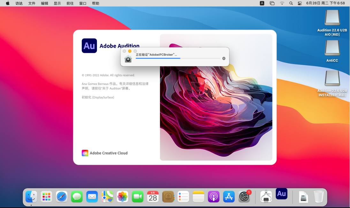Screen dimensions: 350x208
Task: Select the Audition 22.6 U2B INSTALLER disk
Action: pyautogui.click(x=332, y=78)
